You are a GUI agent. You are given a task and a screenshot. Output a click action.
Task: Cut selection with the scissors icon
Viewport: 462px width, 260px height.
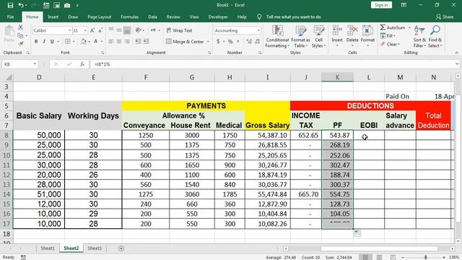pyautogui.click(x=20, y=27)
